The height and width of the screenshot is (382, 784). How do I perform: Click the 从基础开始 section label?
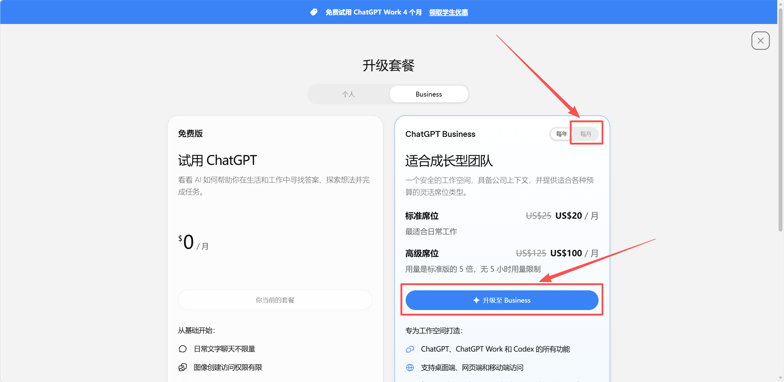[x=197, y=330]
